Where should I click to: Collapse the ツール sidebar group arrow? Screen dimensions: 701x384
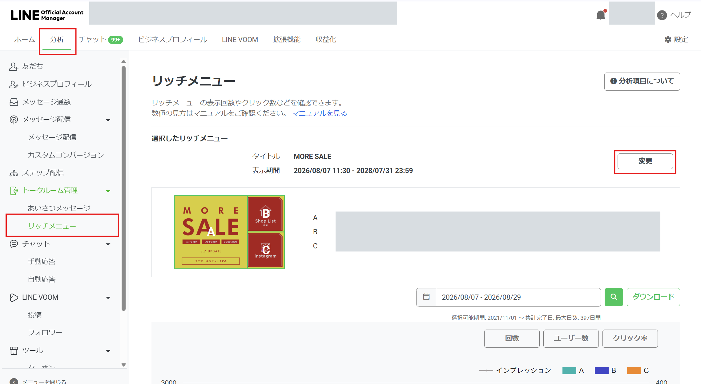(108, 351)
